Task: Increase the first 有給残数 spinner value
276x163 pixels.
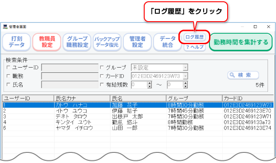Action: click(150, 83)
